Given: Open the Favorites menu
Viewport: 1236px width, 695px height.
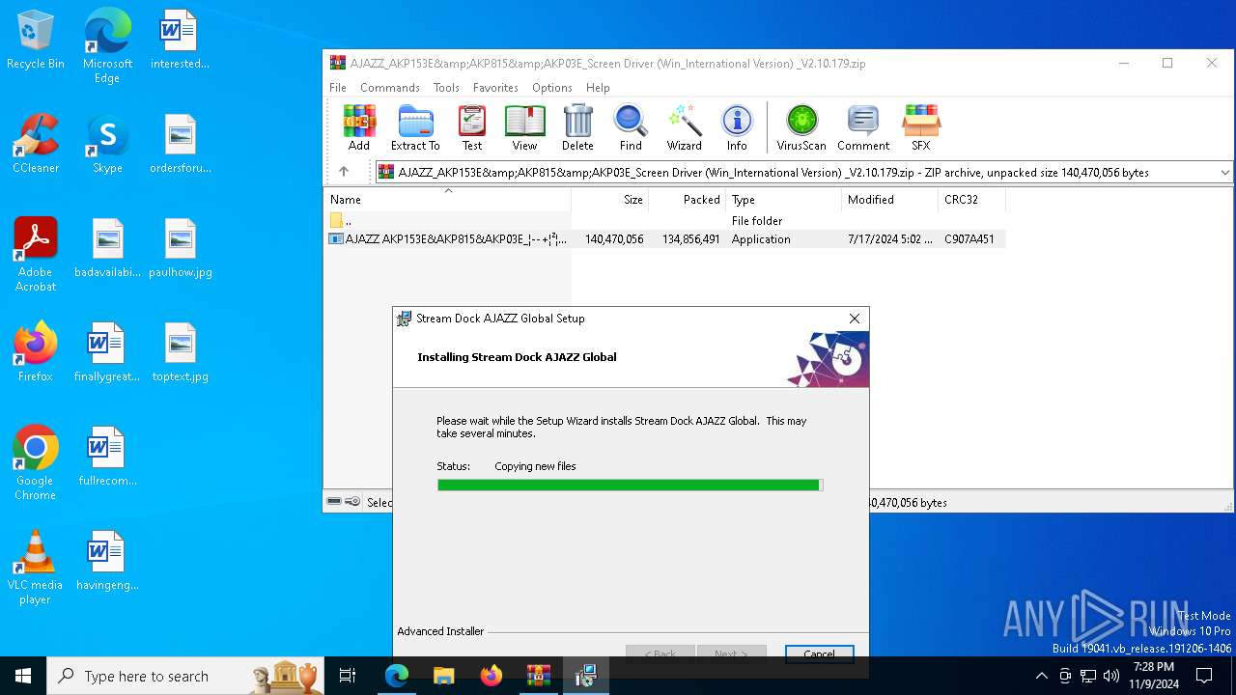Looking at the screenshot, I should click(495, 88).
